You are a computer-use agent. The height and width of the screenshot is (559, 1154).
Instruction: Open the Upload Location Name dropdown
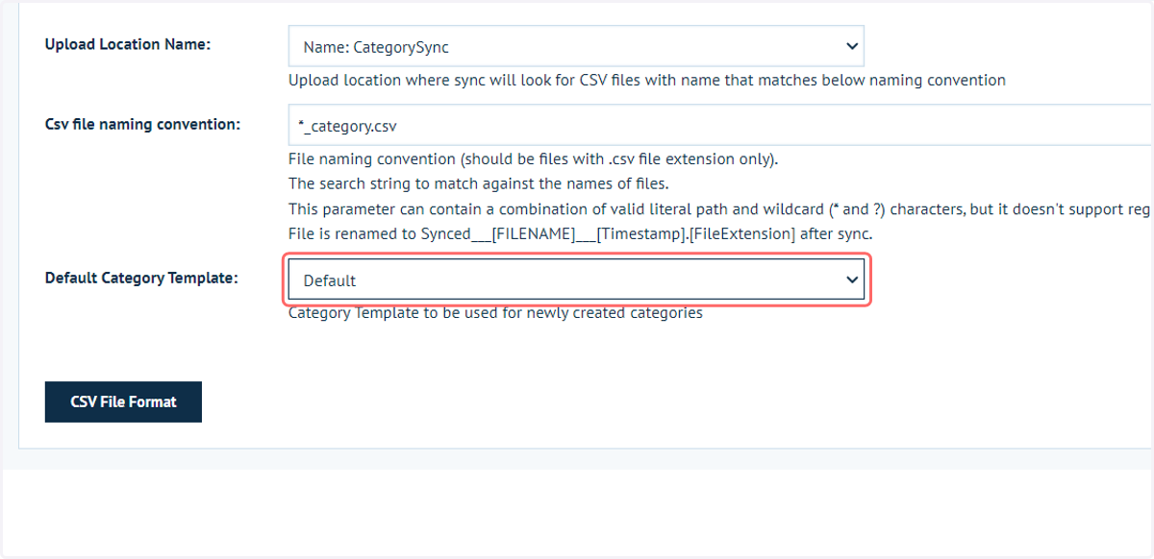[x=576, y=46]
